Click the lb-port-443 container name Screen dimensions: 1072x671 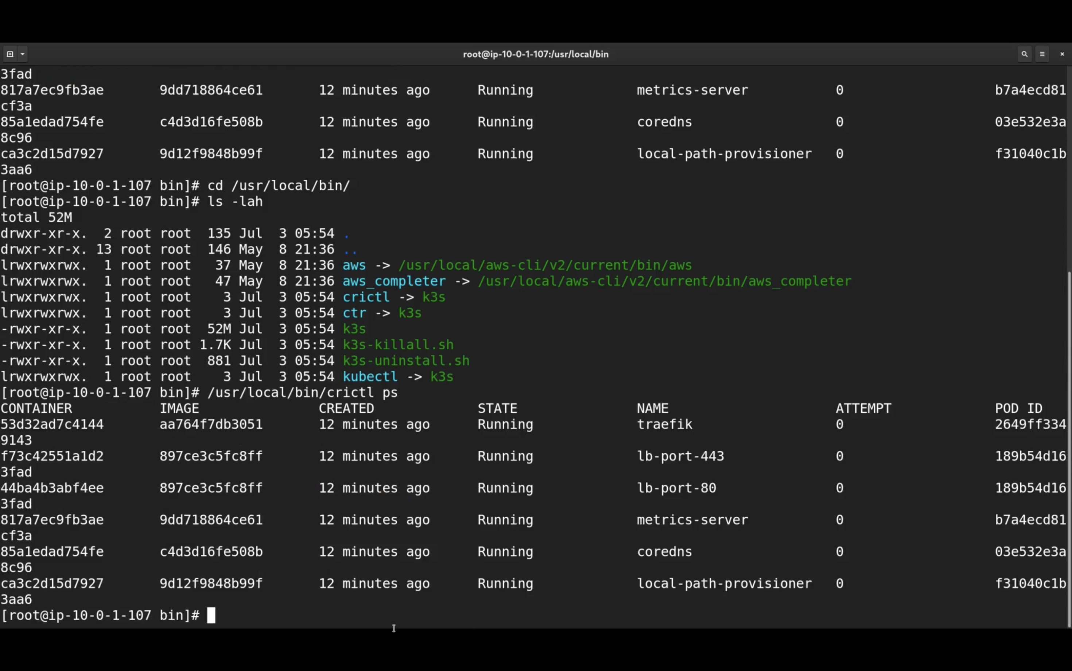[x=681, y=456]
